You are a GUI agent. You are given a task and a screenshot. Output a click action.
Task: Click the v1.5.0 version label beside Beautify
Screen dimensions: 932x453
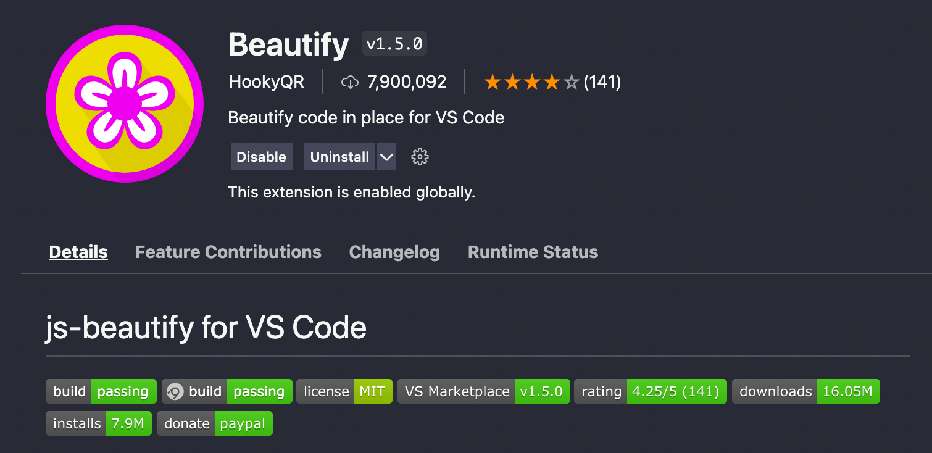(x=394, y=44)
